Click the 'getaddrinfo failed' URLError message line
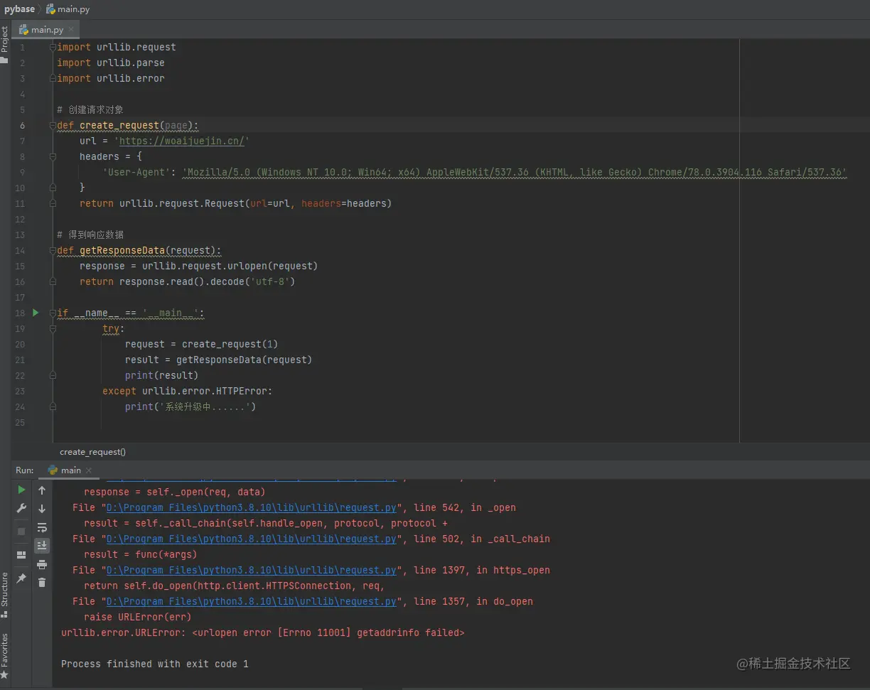Image resolution: width=870 pixels, height=690 pixels. point(263,632)
